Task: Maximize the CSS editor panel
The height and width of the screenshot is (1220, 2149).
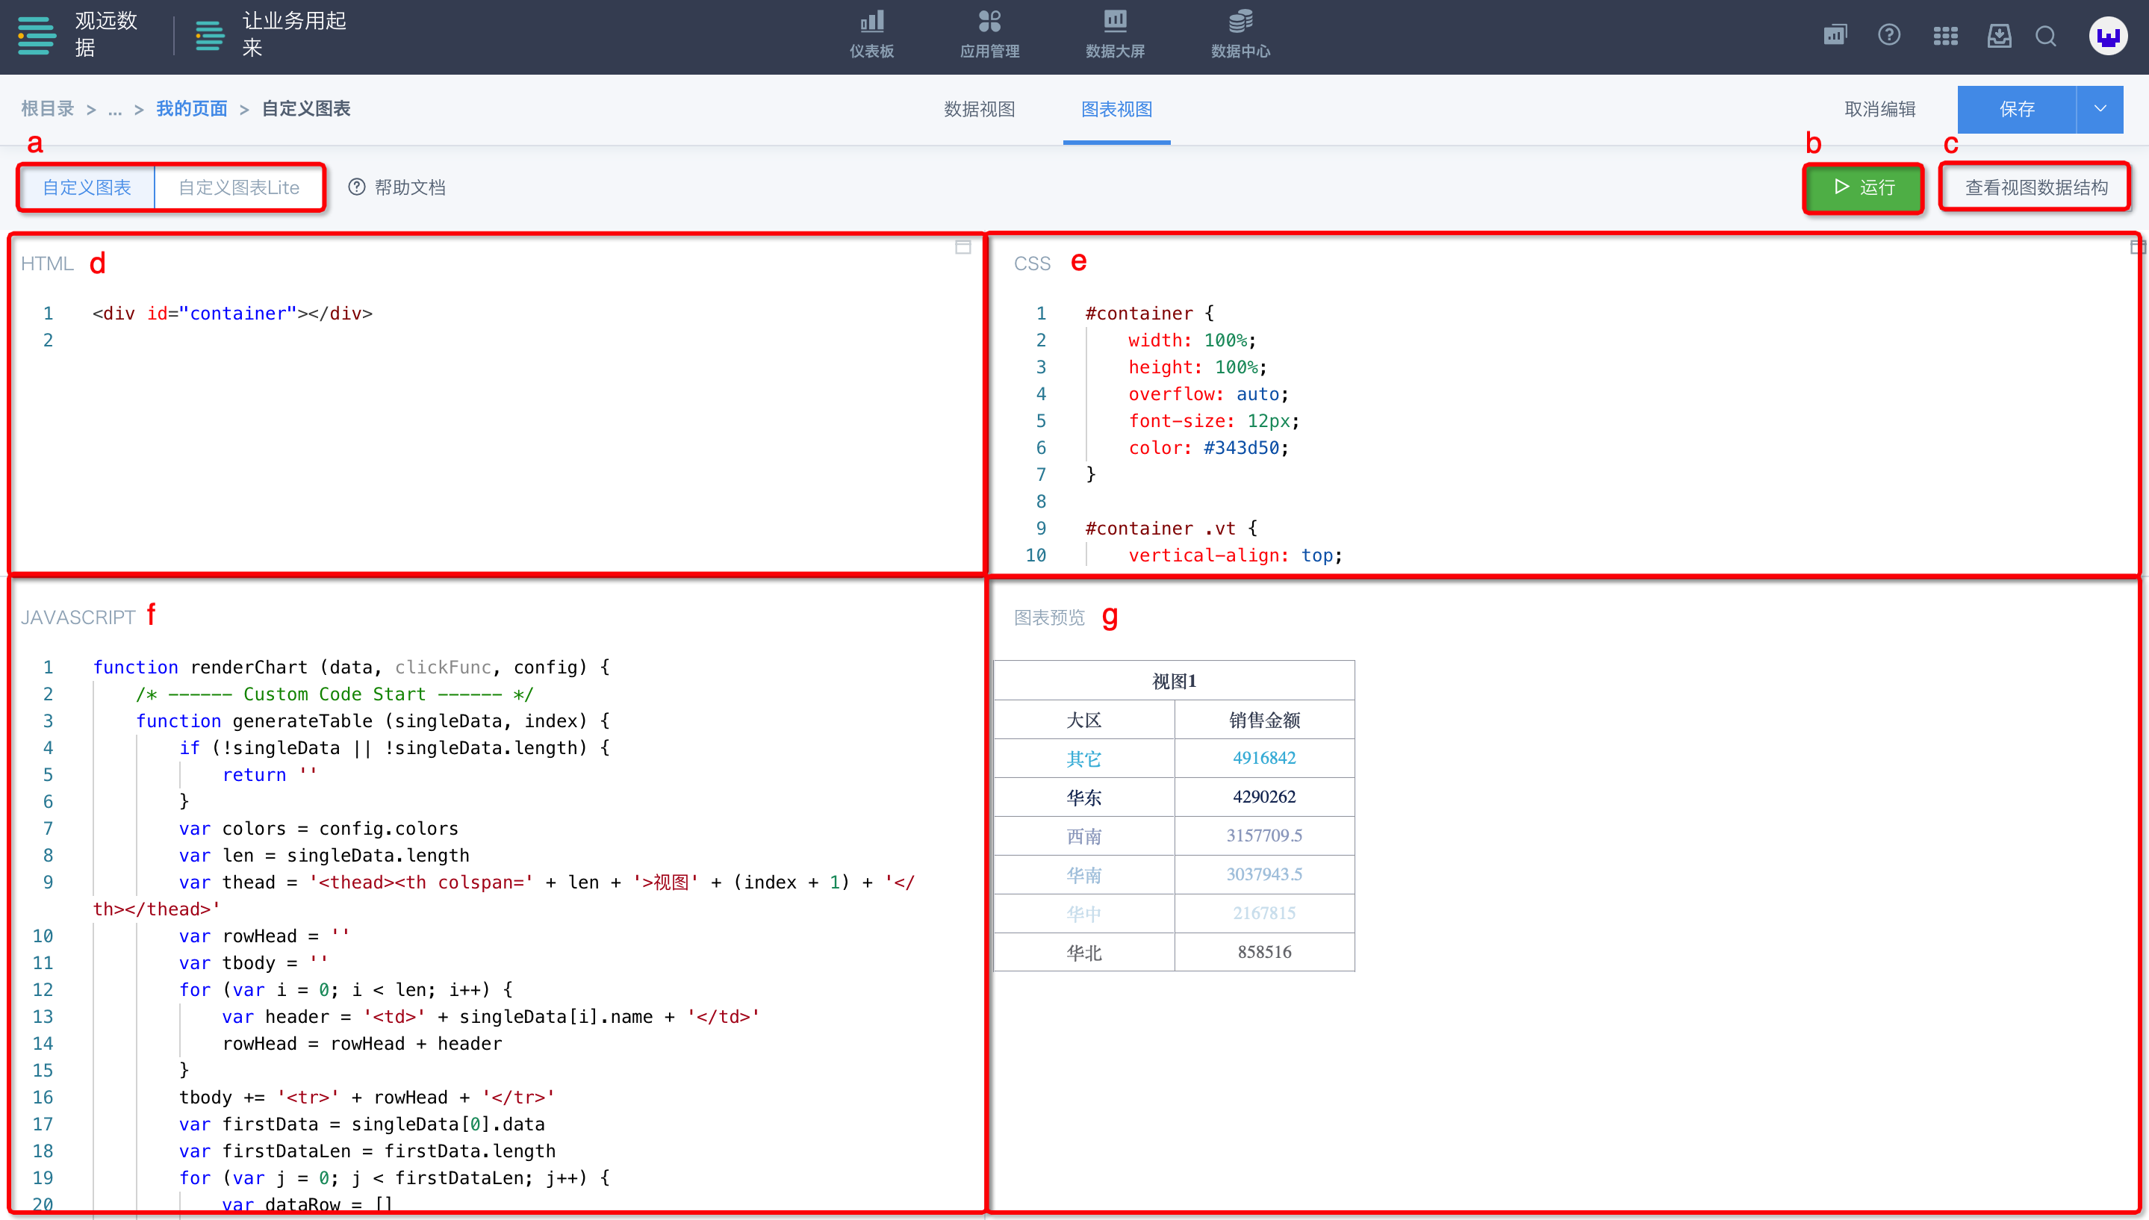Action: 2137,247
